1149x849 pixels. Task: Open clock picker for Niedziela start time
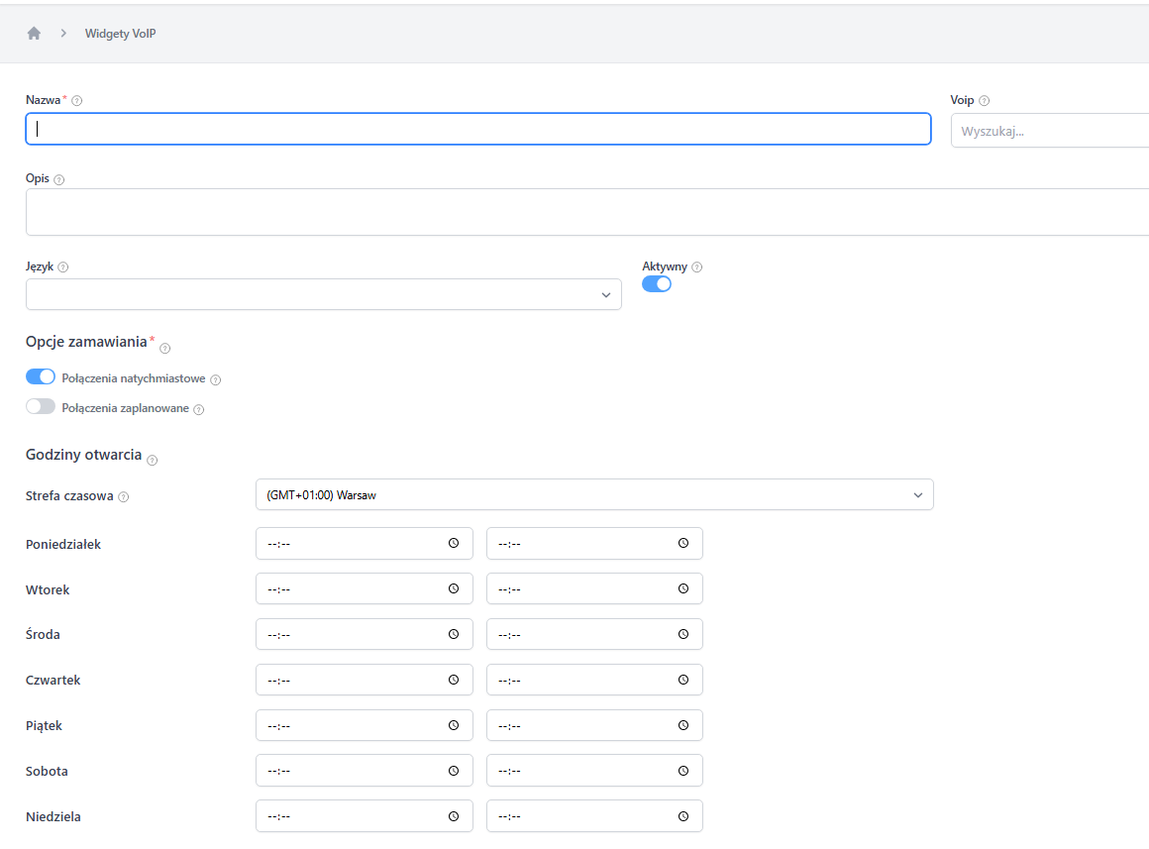coord(454,816)
